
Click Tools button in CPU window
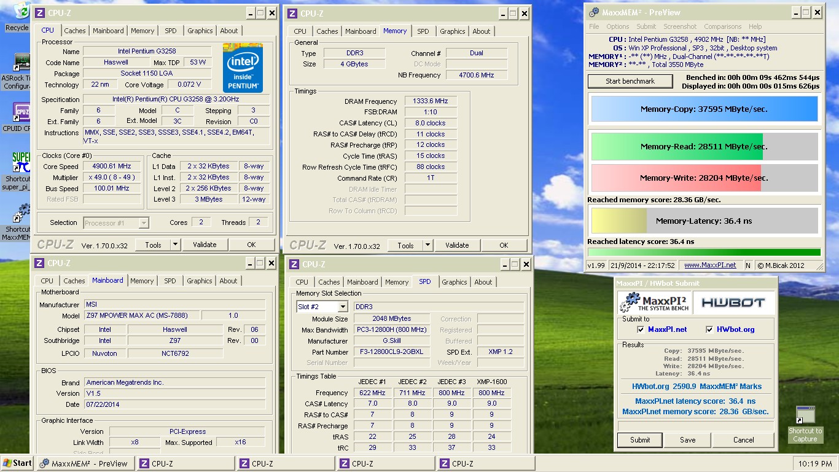pos(153,245)
